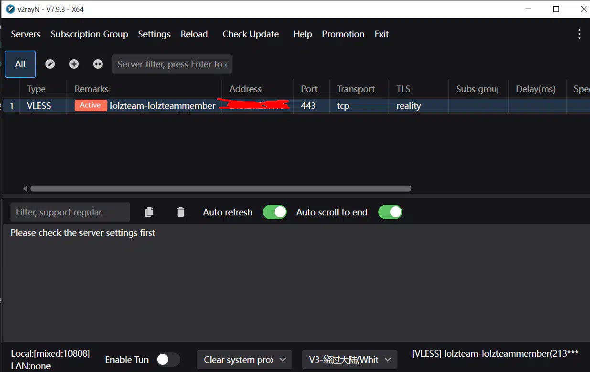This screenshot has width=590, height=372.
Task: Click row number 1 in server list
Action: point(12,106)
